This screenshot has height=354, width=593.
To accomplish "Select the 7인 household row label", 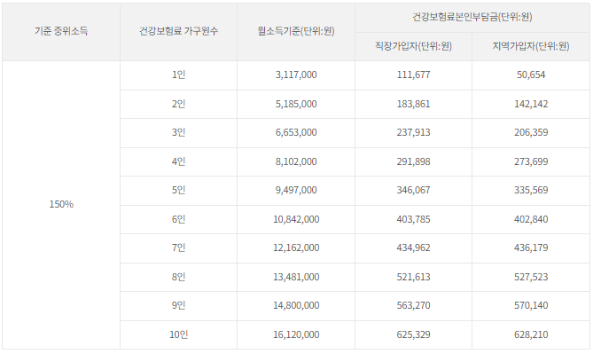I will click(x=178, y=248).
